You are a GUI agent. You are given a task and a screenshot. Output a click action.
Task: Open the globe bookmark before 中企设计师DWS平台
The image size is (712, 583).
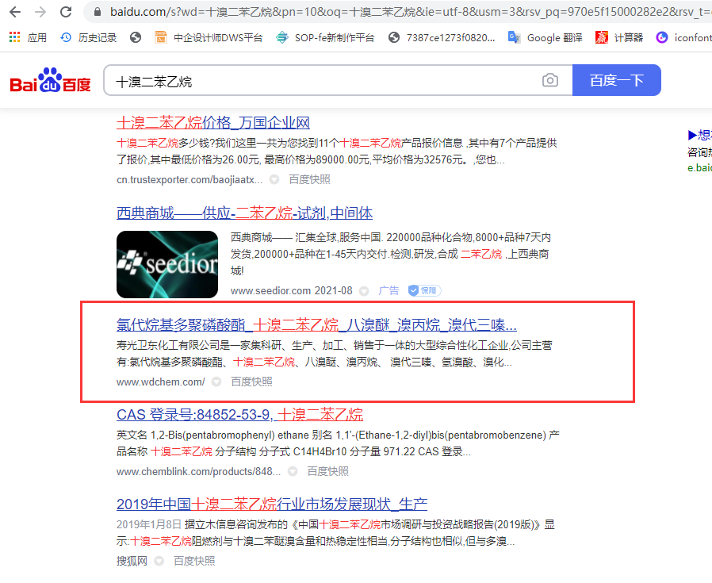coord(136,38)
